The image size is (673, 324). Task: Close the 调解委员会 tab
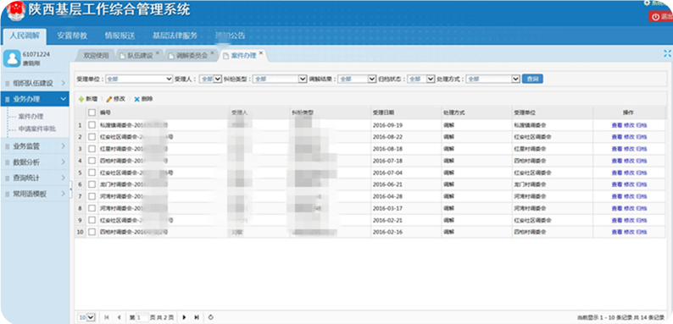(x=212, y=52)
